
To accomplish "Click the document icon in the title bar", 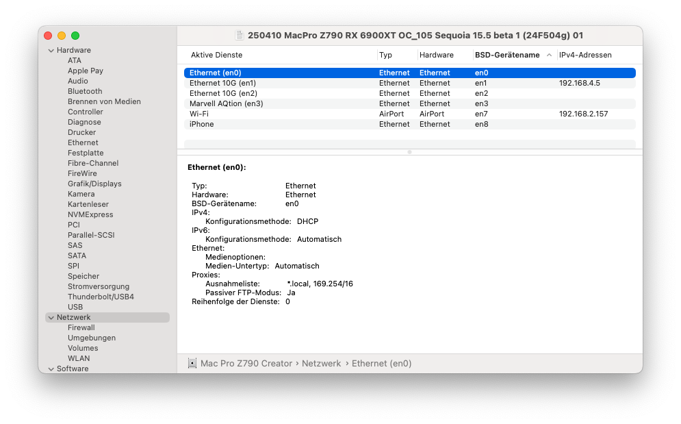I will tap(240, 35).
